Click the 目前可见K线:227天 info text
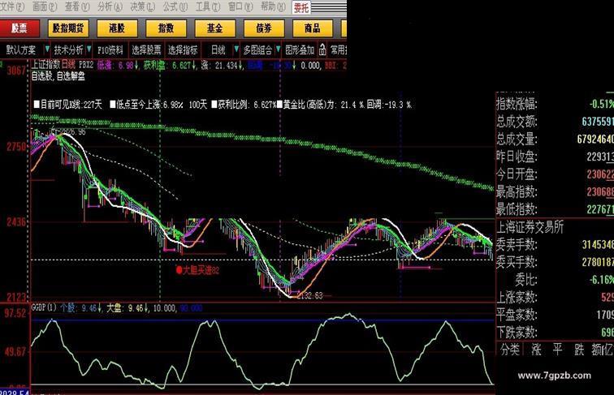Screen dimensions: 614x395 coord(67,105)
